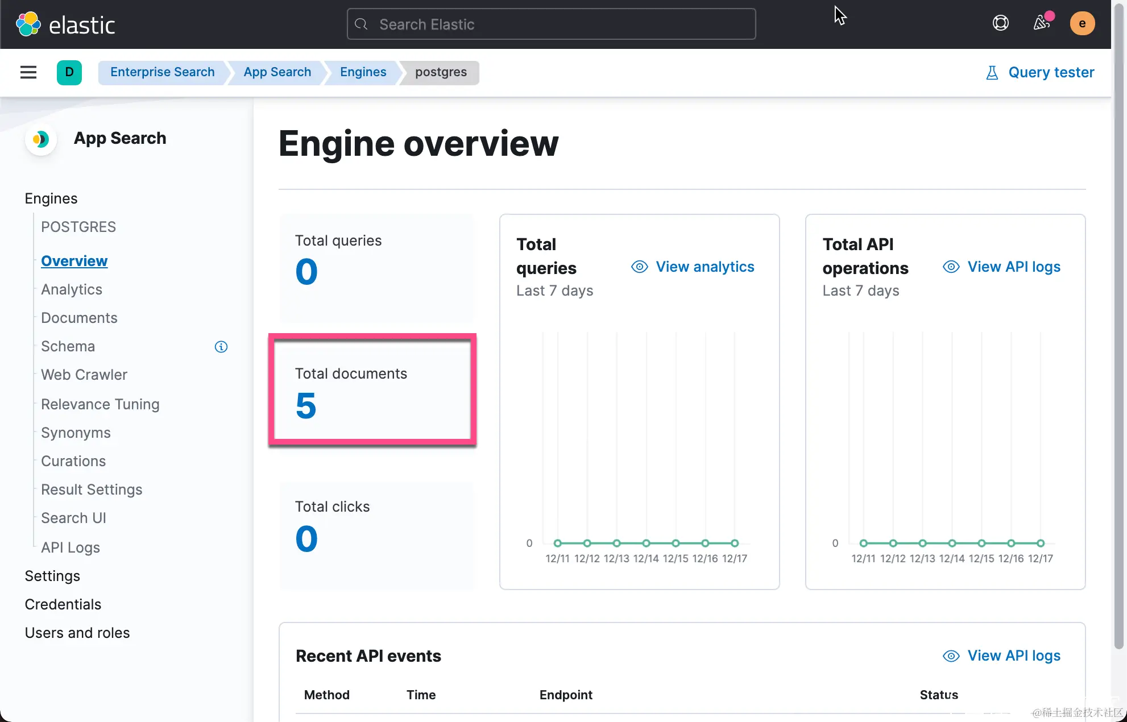The image size is (1127, 722).
Task: Open the hamburger navigation menu
Action: [x=28, y=72]
